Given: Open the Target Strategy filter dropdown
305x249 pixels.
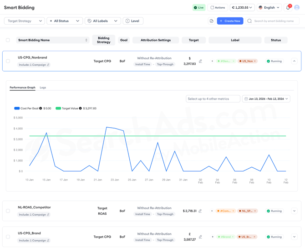Looking at the screenshot, I should [x=25, y=21].
